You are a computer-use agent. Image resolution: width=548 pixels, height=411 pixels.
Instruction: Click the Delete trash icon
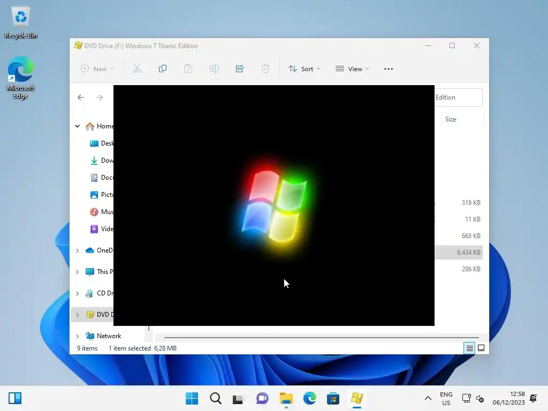[x=265, y=69]
